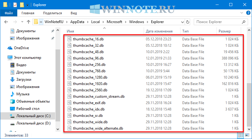Screen dimensions: 252x139
Task: Select the thumbcache_idx.db file icon
Action: point(69,109)
